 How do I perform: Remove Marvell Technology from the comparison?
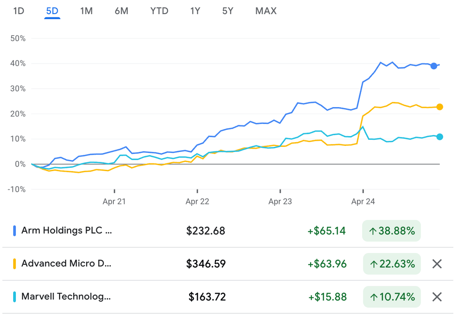(x=437, y=297)
